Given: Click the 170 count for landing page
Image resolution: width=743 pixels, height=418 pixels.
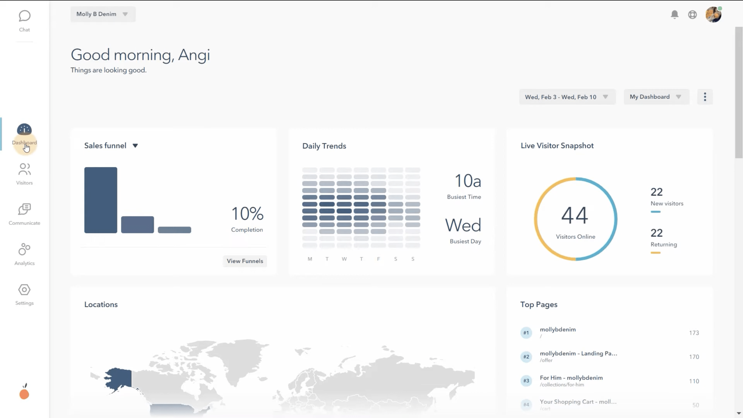Looking at the screenshot, I should 694,357.
